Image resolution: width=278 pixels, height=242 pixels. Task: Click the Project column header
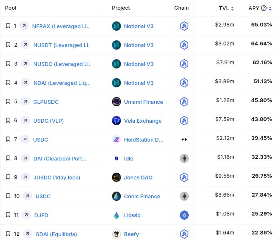click(121, 8)
